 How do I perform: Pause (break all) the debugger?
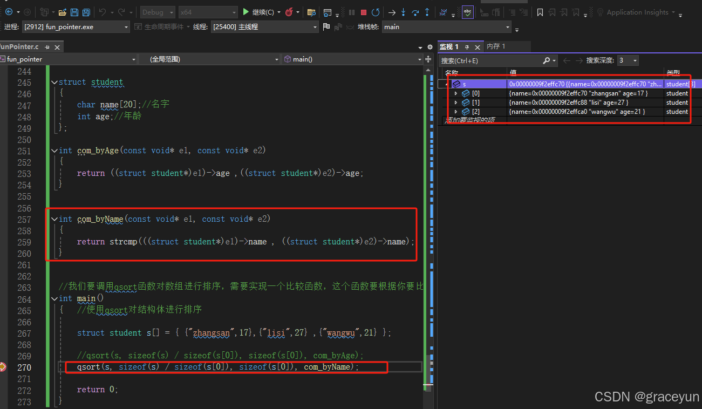tap(352, 12)
